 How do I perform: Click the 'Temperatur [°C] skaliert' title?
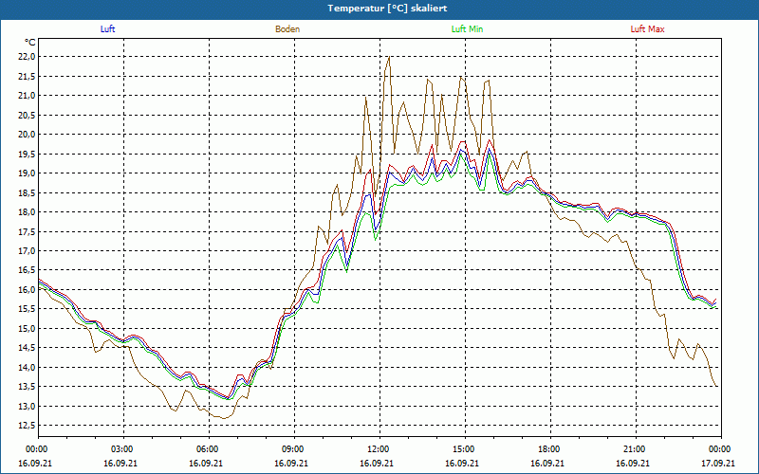click(x=387, y=9)
